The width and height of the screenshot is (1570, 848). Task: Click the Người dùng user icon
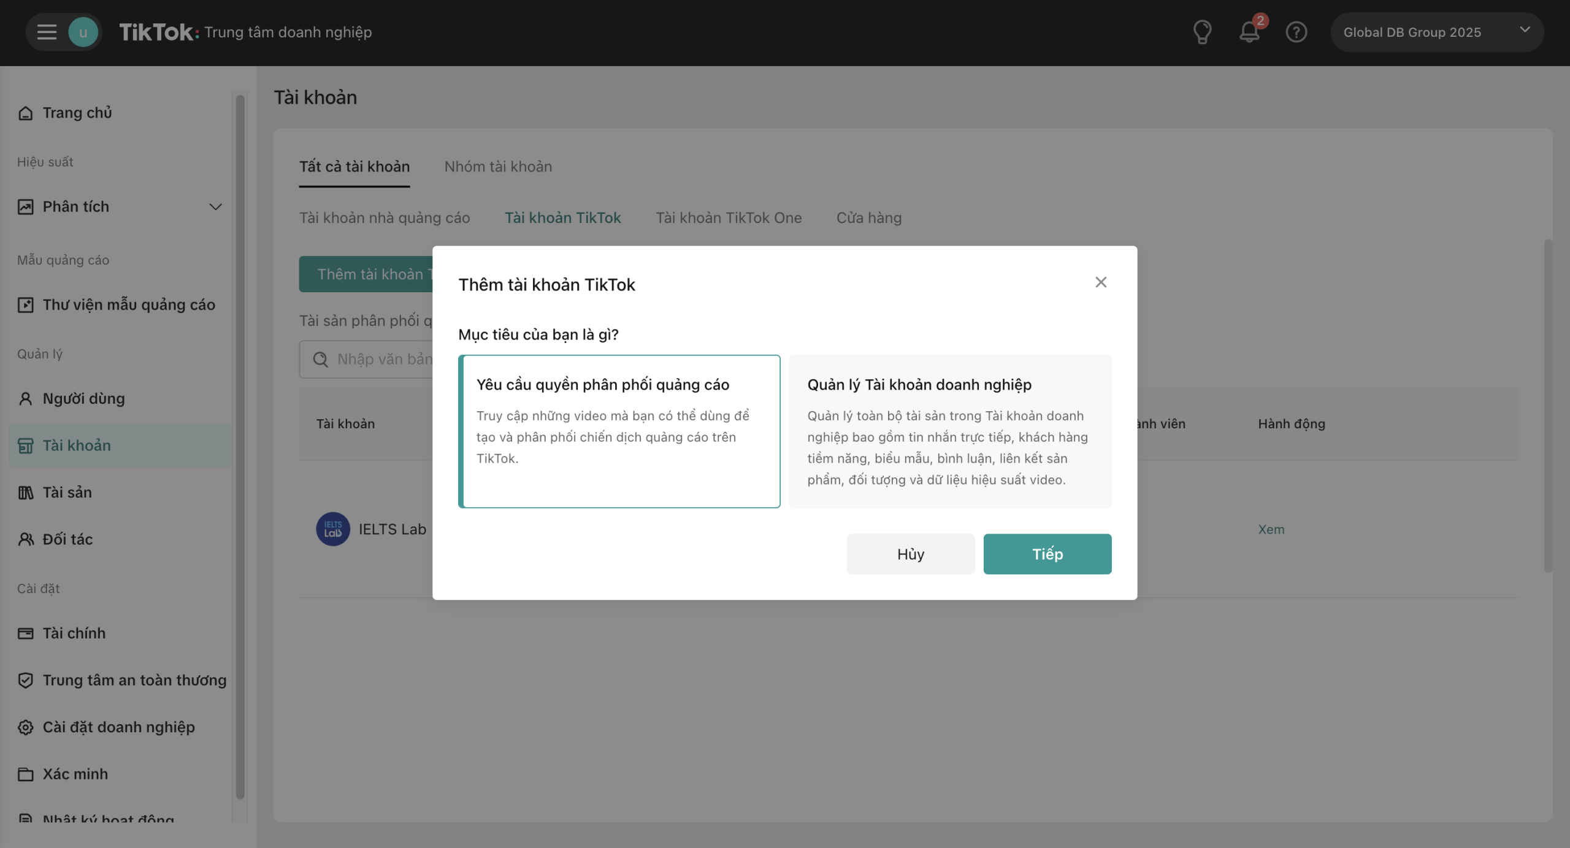[x=26, y=399]
